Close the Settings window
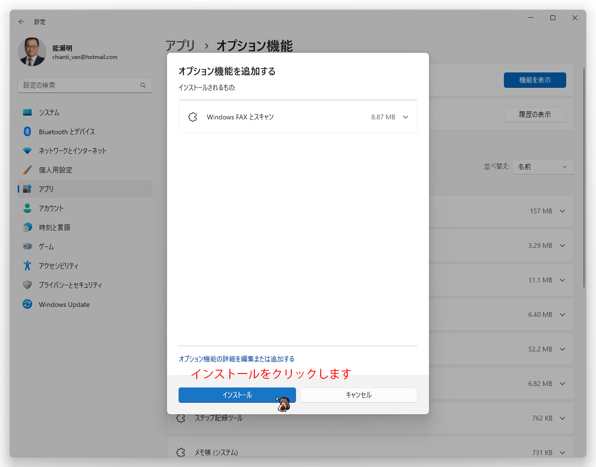 (x=575, y=18)
